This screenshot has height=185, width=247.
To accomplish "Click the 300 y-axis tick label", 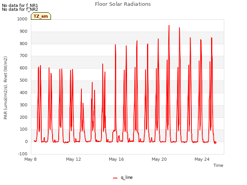I will coord(24,105).
